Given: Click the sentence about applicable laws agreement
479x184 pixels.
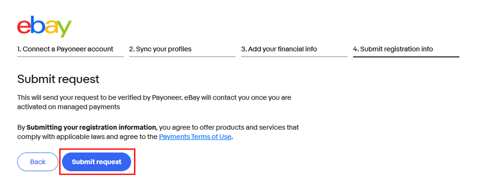Looking at the screenshot, I should [158, 132].
